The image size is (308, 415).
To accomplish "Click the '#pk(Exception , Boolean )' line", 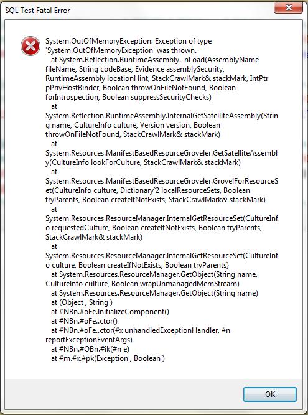I will pyautogui.click(x=108, y=358).
